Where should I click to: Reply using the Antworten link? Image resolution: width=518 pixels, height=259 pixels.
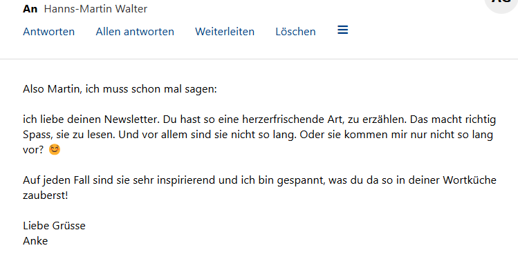(x=49, y=32)
